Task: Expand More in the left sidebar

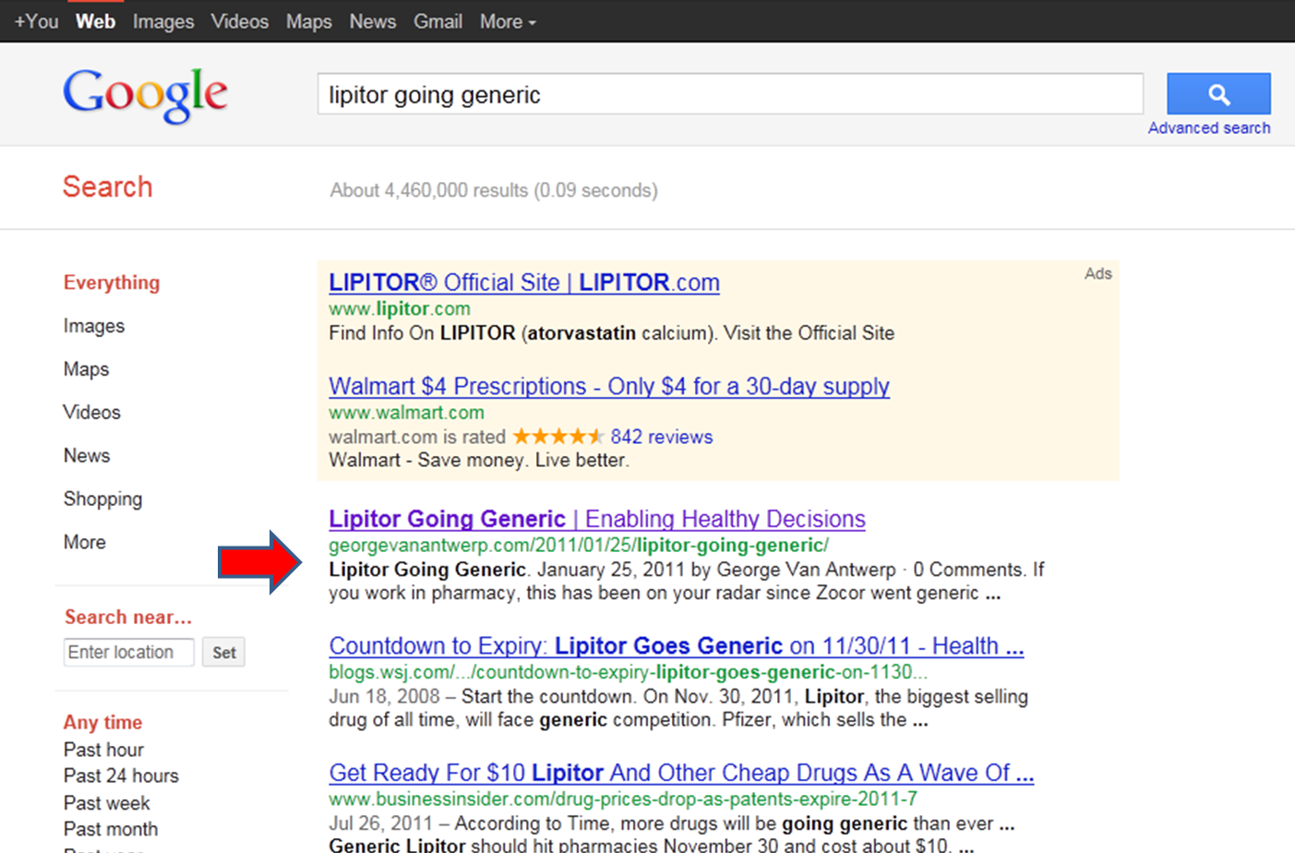Action: 84,542
